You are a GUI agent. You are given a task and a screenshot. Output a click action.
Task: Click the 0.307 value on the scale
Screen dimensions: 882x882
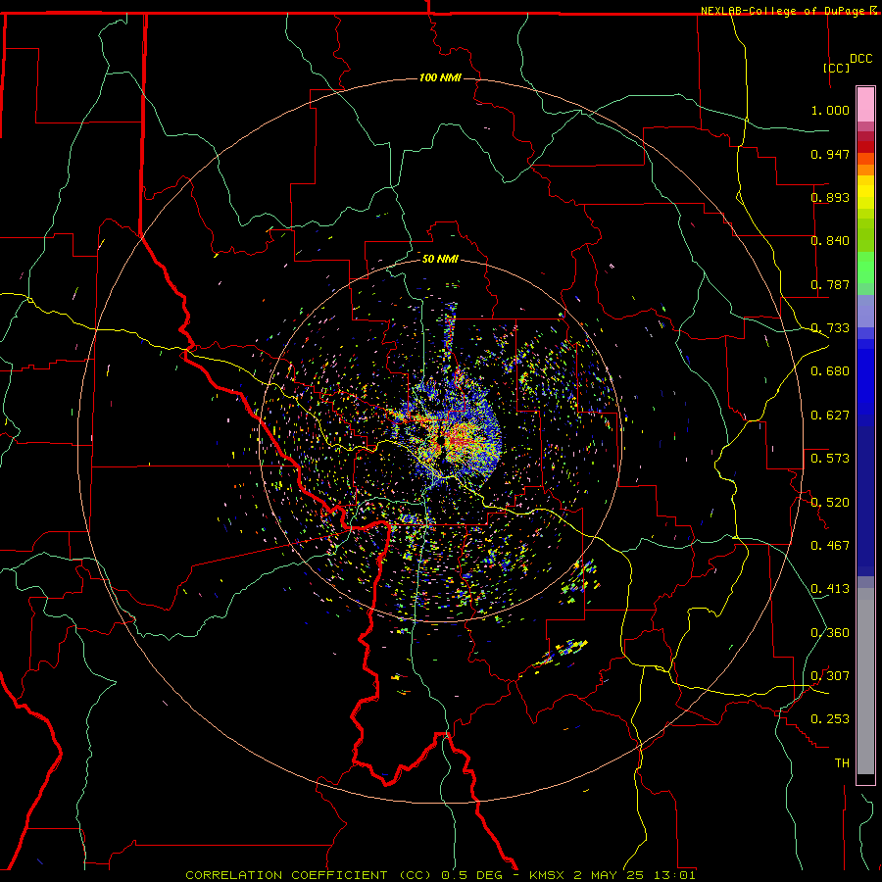click(x=830, y=676)
